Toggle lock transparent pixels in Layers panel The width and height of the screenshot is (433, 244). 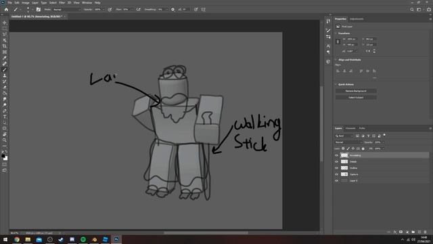343,148
